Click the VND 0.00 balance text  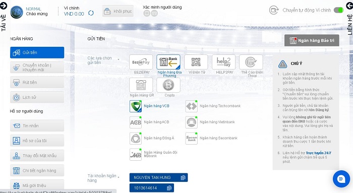click(74, 14)
